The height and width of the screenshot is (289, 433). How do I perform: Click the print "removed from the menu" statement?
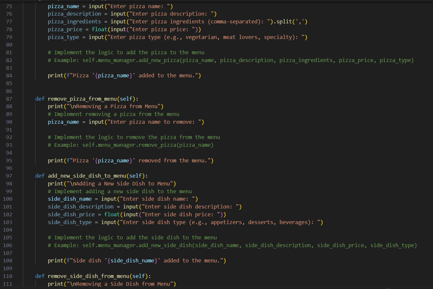coord(131,160)
